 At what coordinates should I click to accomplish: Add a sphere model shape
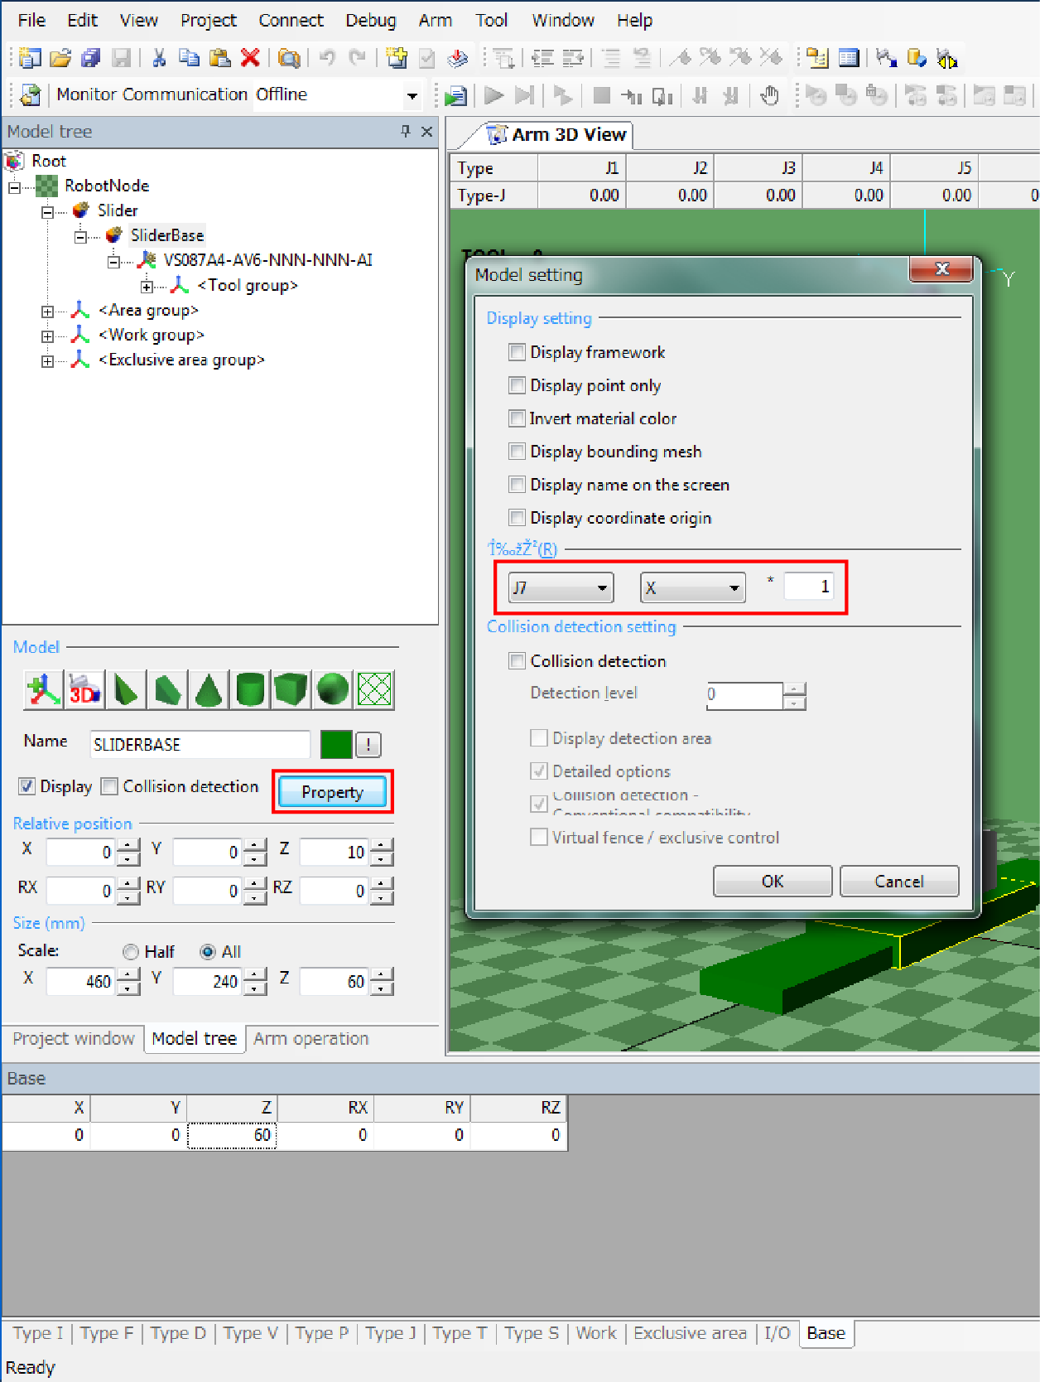point(333,689)
